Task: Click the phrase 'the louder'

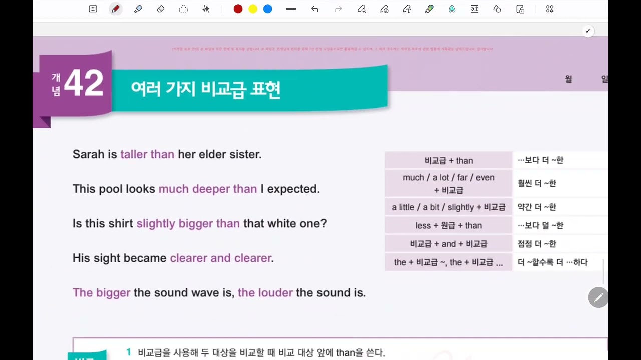Action: coord(265,292)
